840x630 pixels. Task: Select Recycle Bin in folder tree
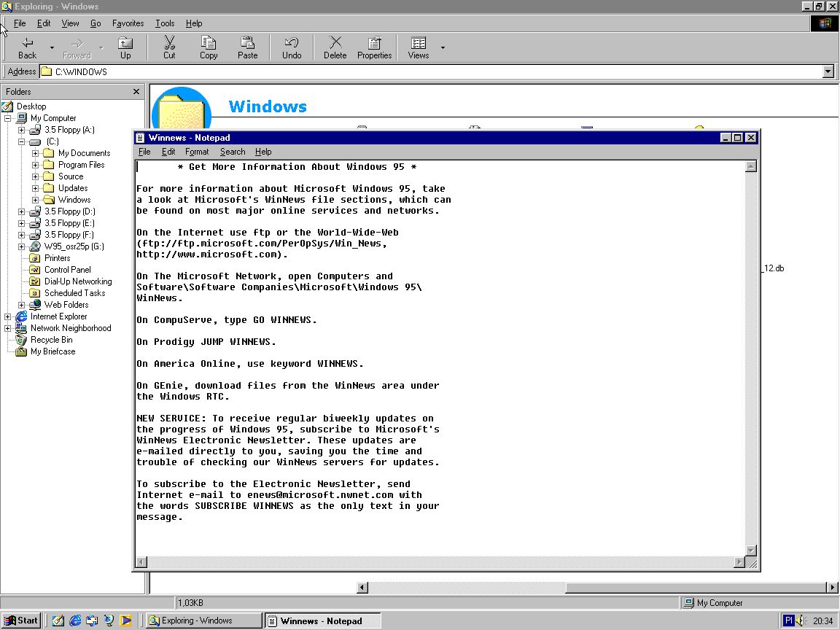52,340
